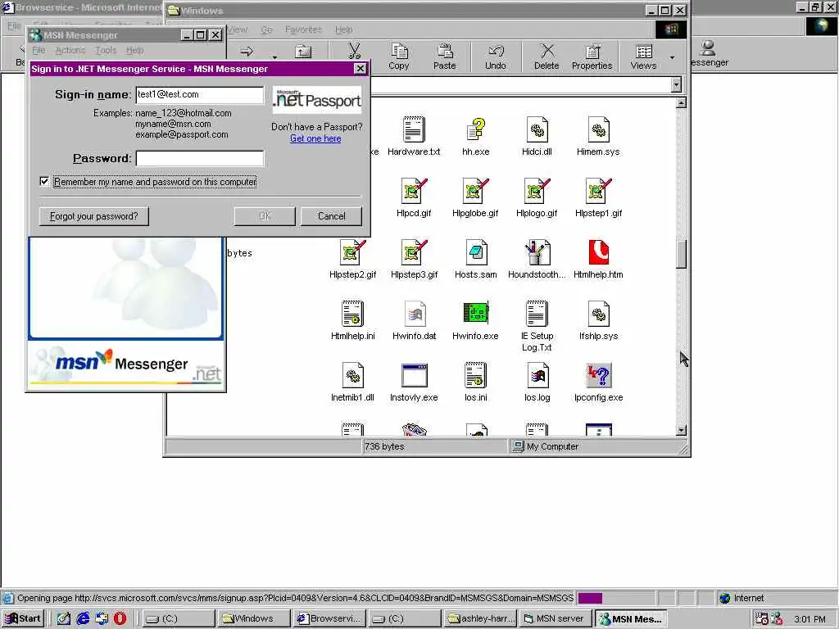Click the Views toolbar button
This screenshot has width=839, height=629.
(643, 57)
